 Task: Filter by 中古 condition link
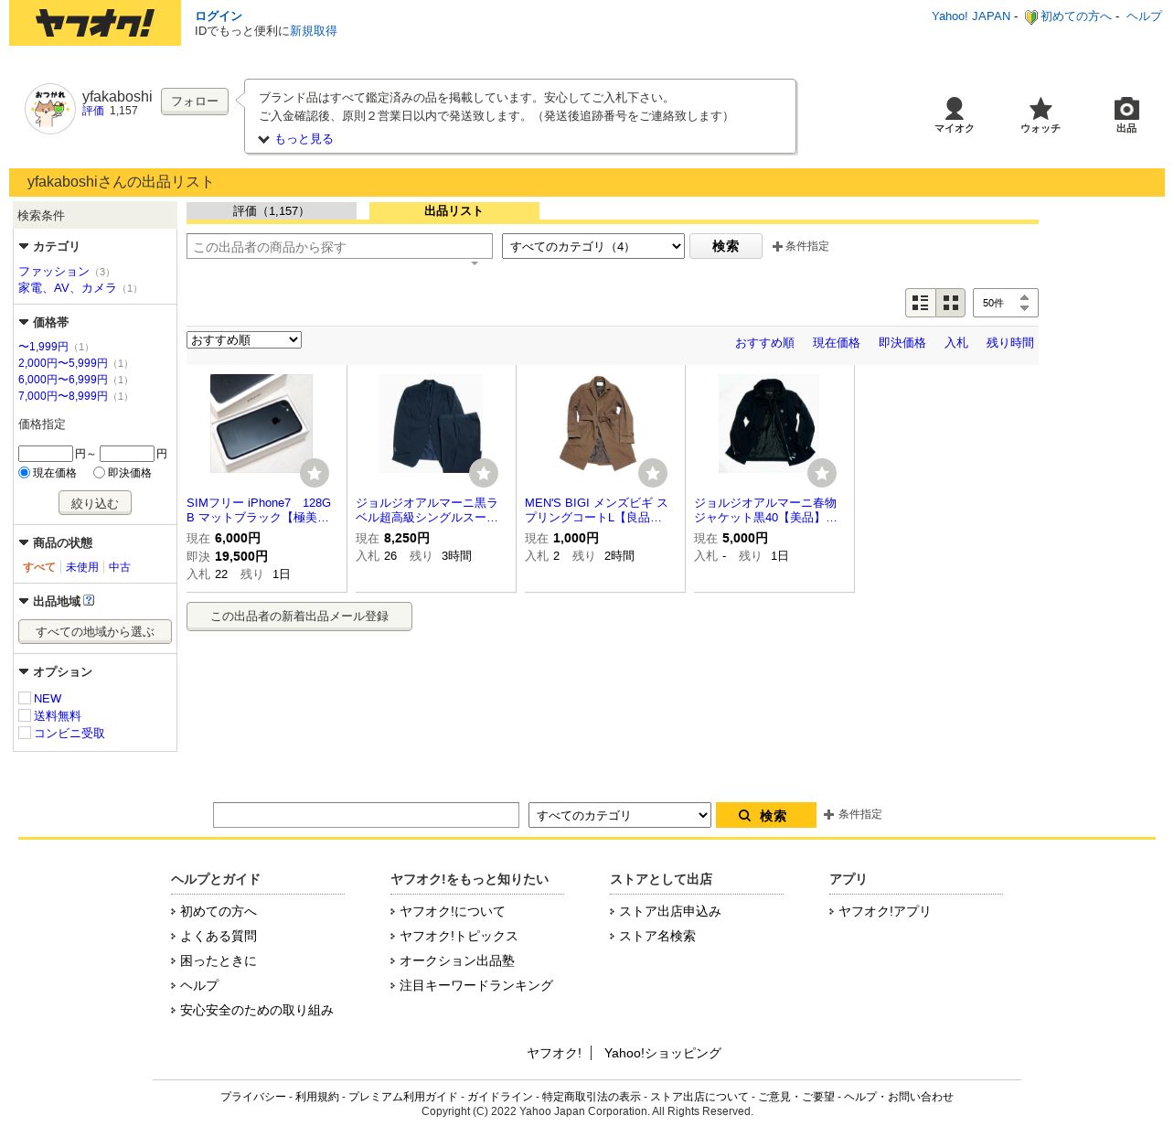[120, 567]
